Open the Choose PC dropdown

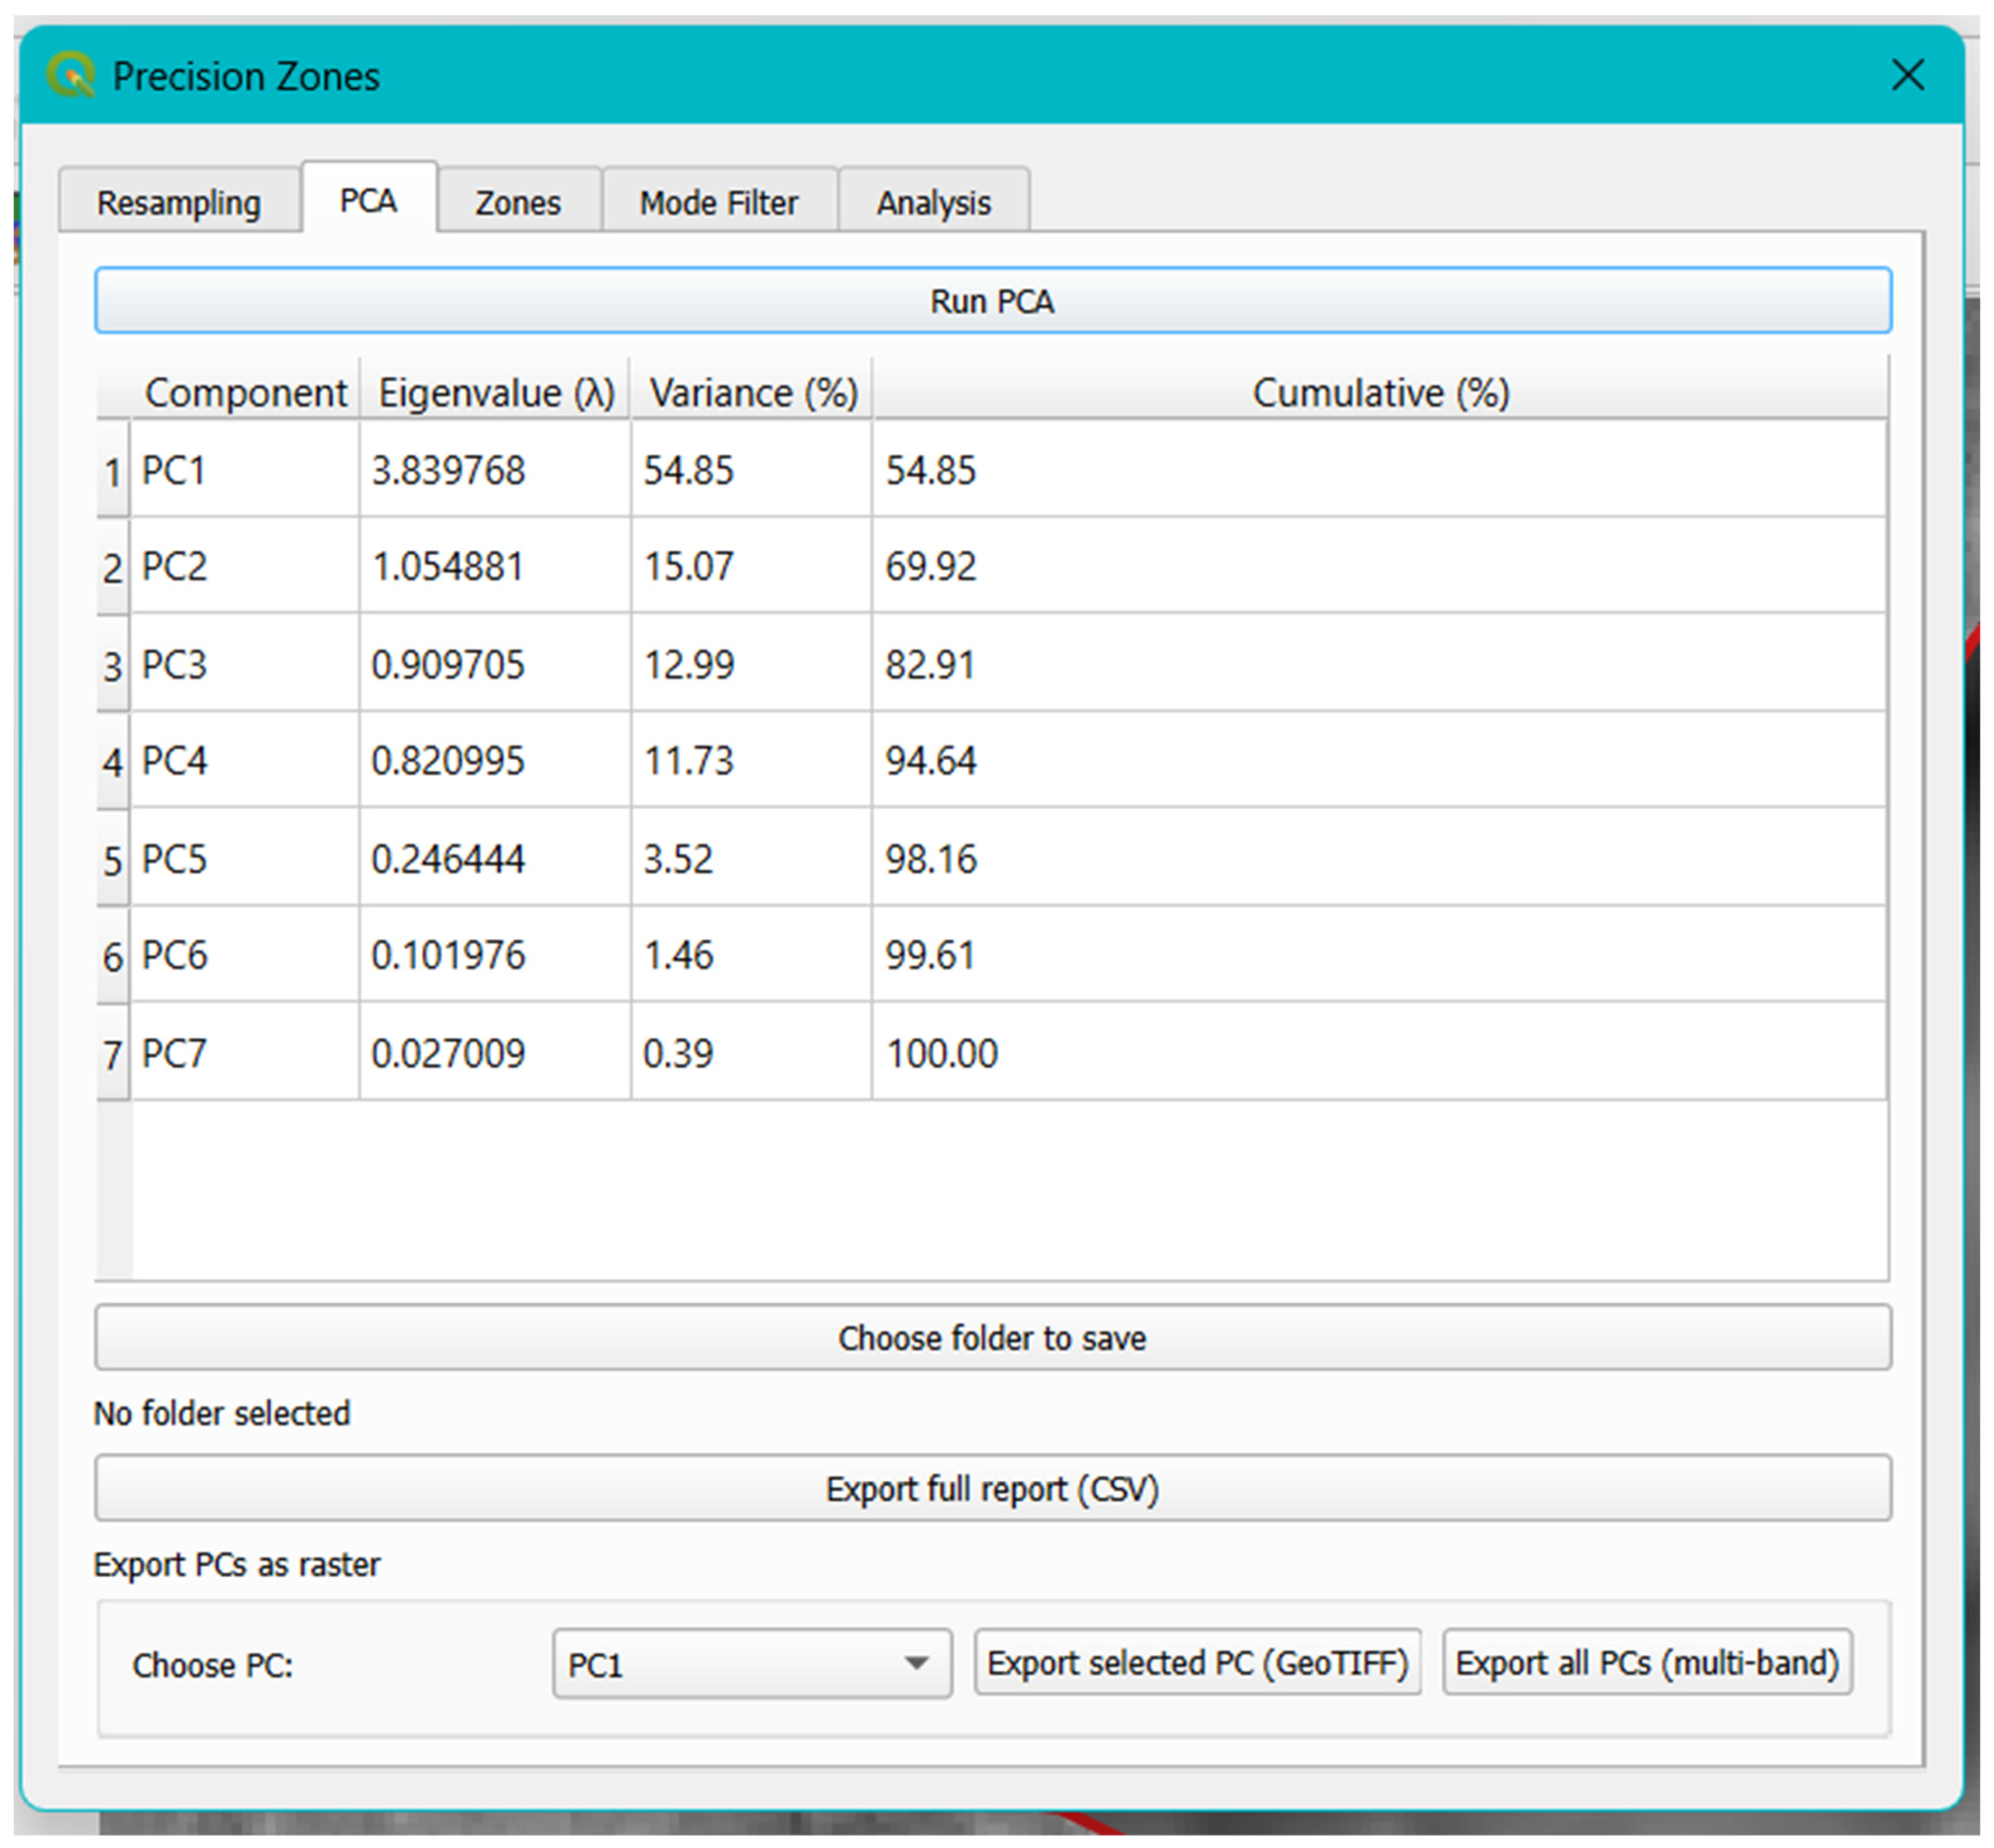[750, 1664]
